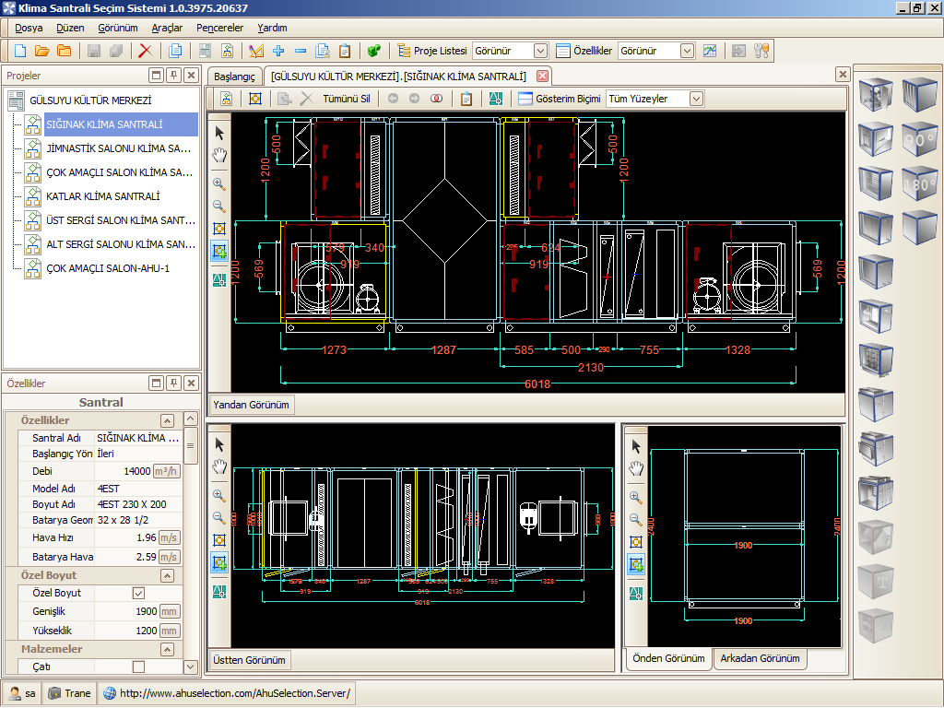Screen dimensions: 944x708
Task: Click the Yükseklik value field 1200
Action: pyautogui.click(x=127, y=631)
